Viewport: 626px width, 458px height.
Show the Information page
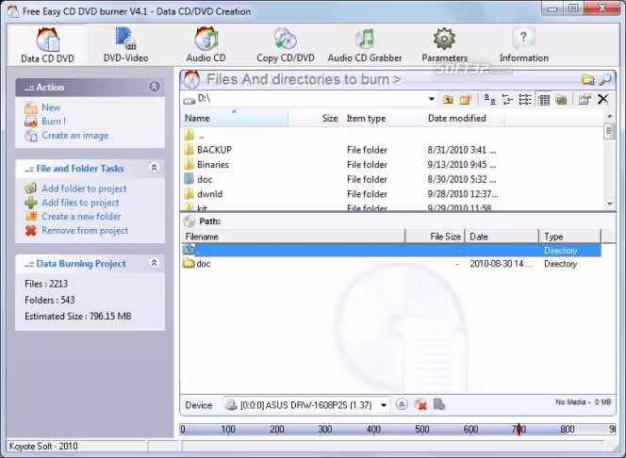point(524,45)
